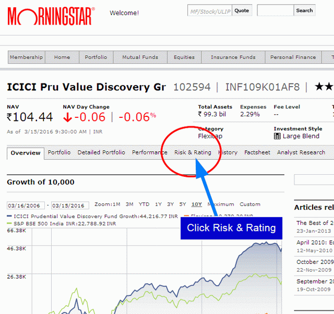Click the Large Blend style box icon
This screenshot has height=314, width=334.
tap(277, 137)
